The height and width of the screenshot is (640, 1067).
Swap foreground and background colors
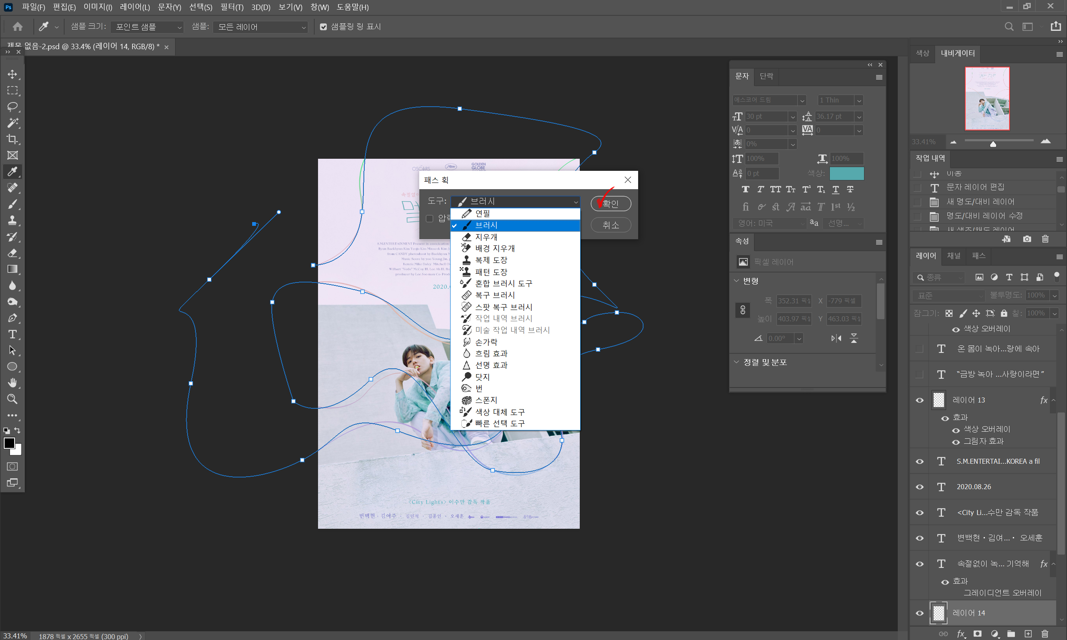click(x=17, y=430)
